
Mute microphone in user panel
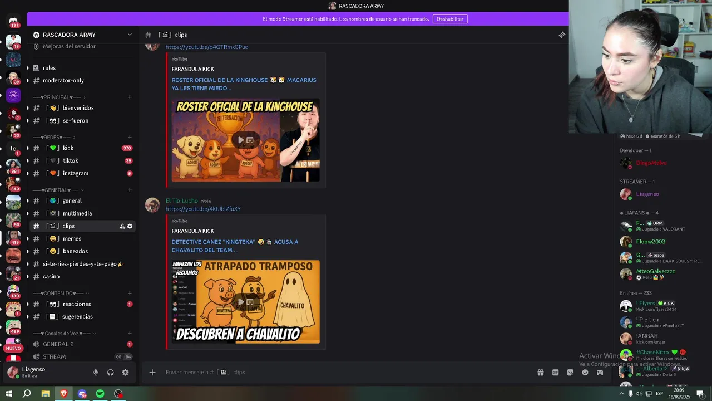(96, 373)
